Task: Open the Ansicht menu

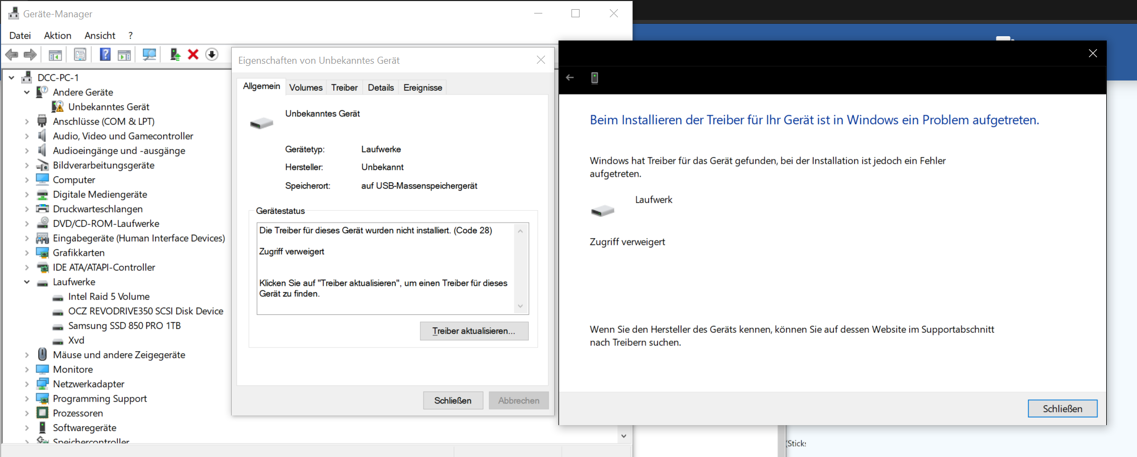Action: (x=100, y=36)
